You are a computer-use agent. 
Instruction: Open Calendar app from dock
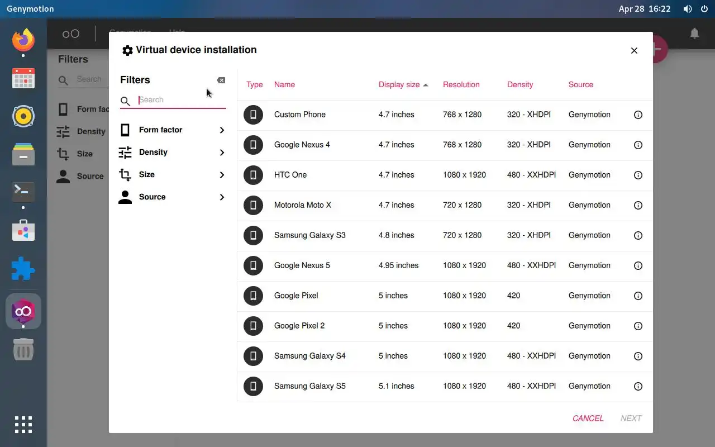click(23, 78)
